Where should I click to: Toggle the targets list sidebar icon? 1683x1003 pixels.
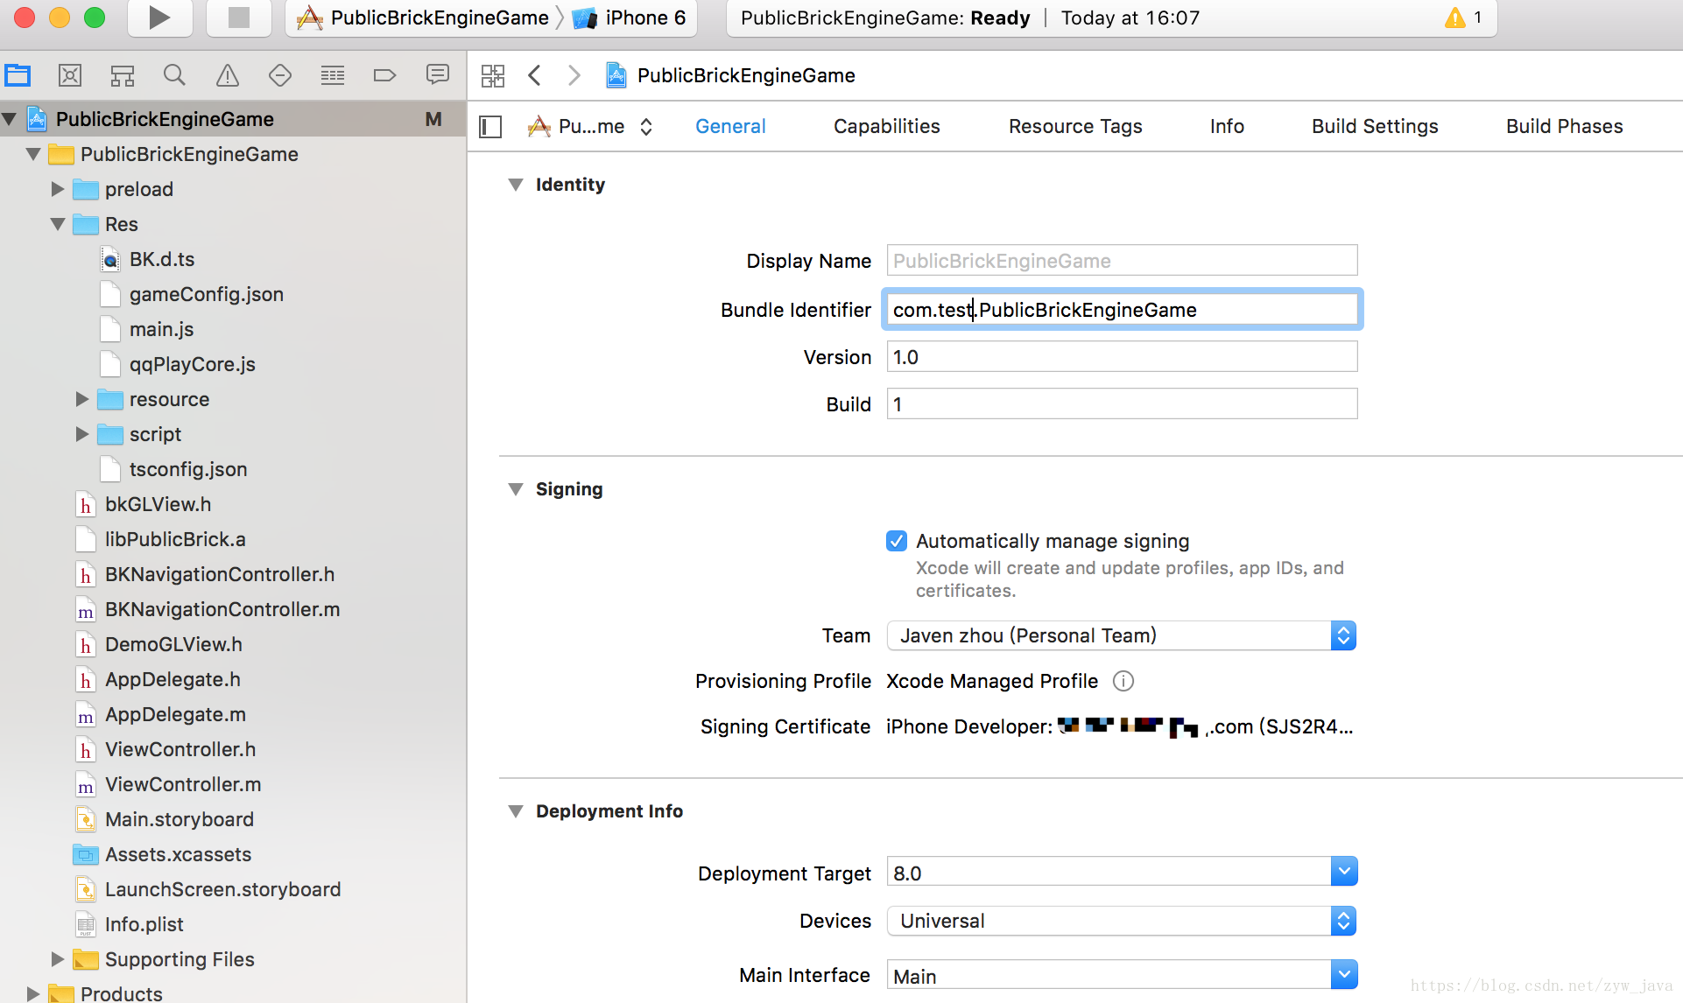click(x=490, y=127)
